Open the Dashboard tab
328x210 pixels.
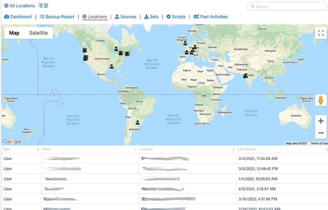pos(18,17)
